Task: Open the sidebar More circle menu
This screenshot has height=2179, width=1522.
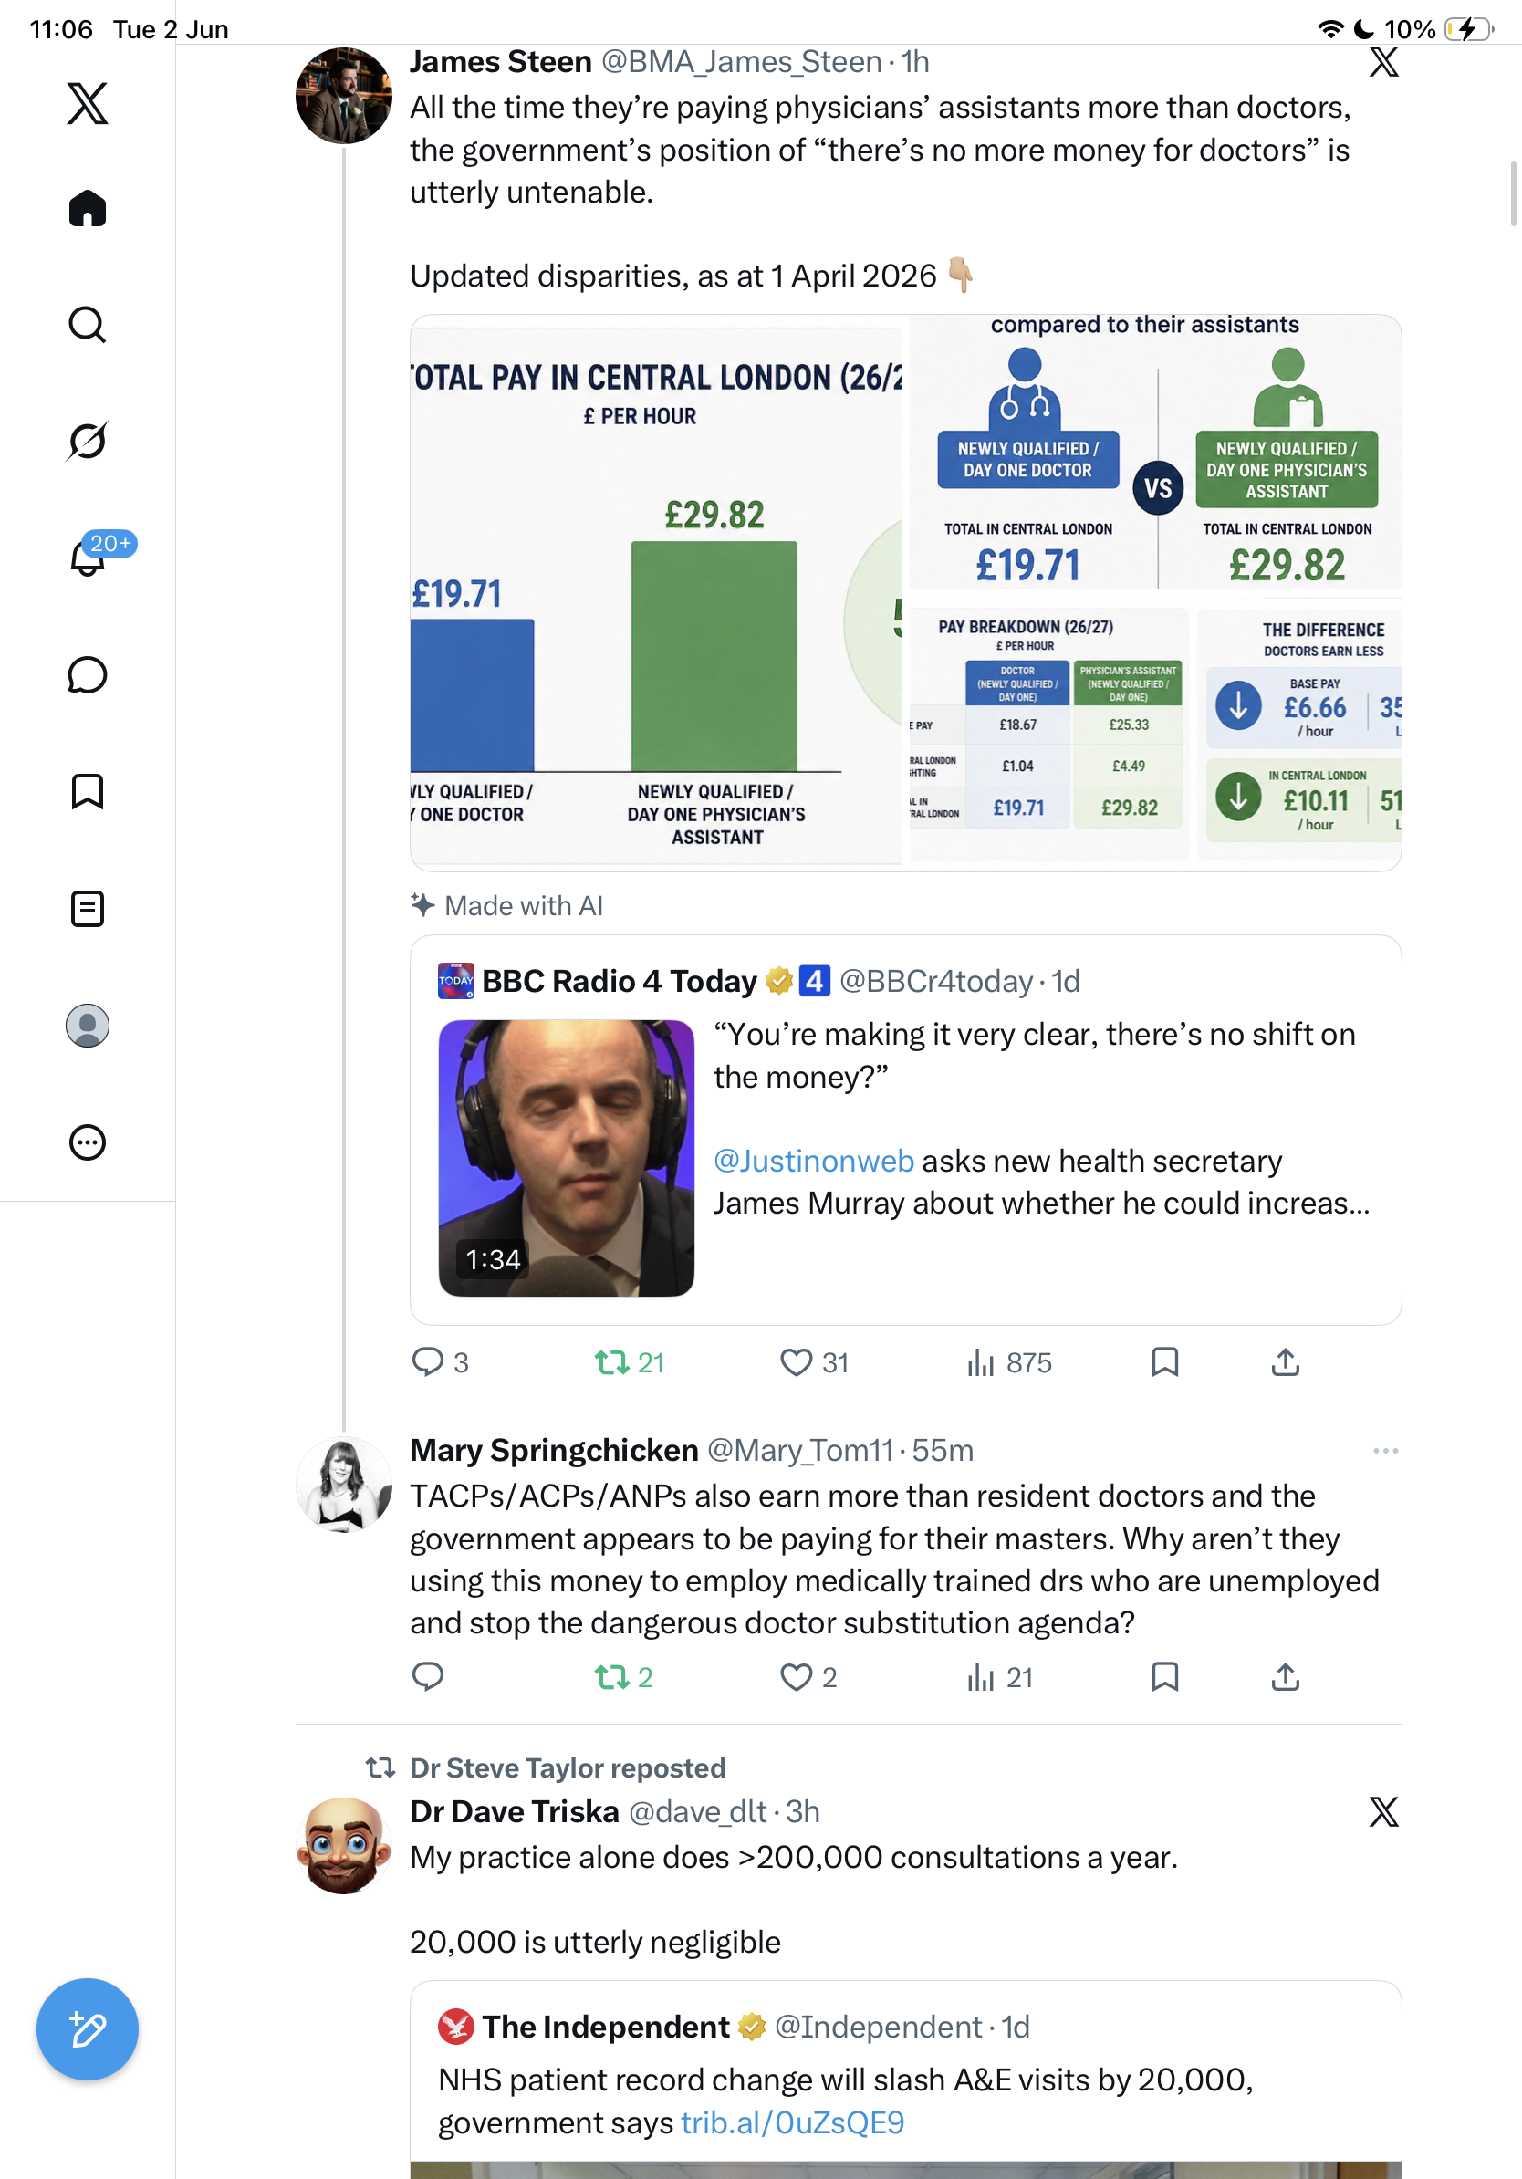Action: (x=88, y=1142)
